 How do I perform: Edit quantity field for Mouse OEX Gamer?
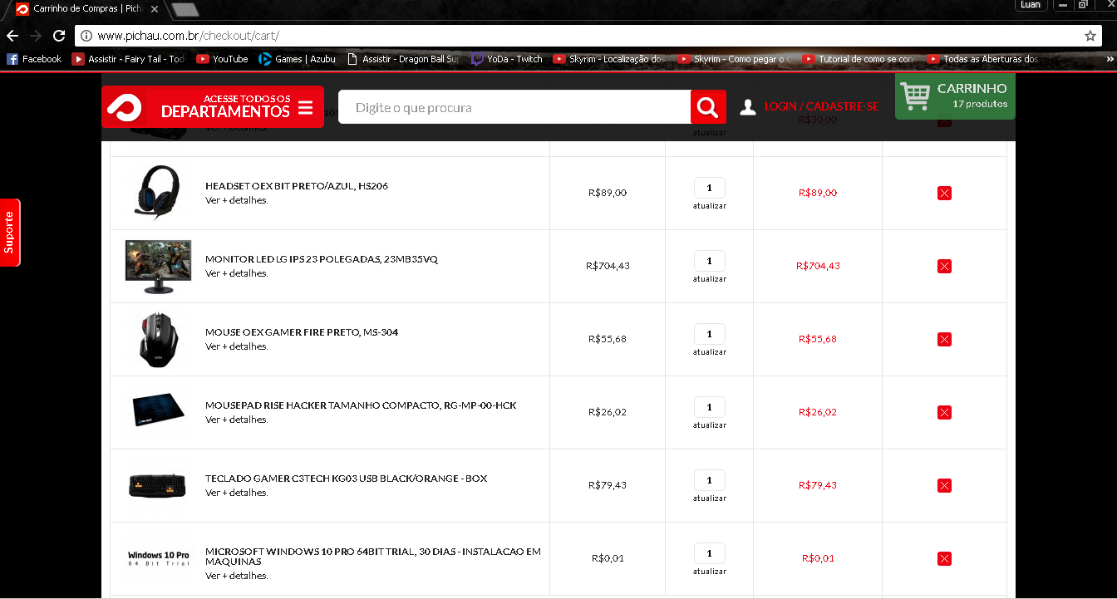tap(710, 334)
